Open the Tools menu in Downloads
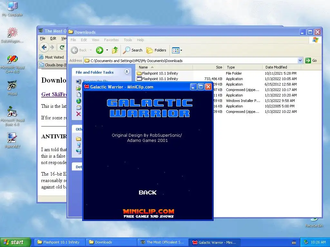 tap(128, 40)
